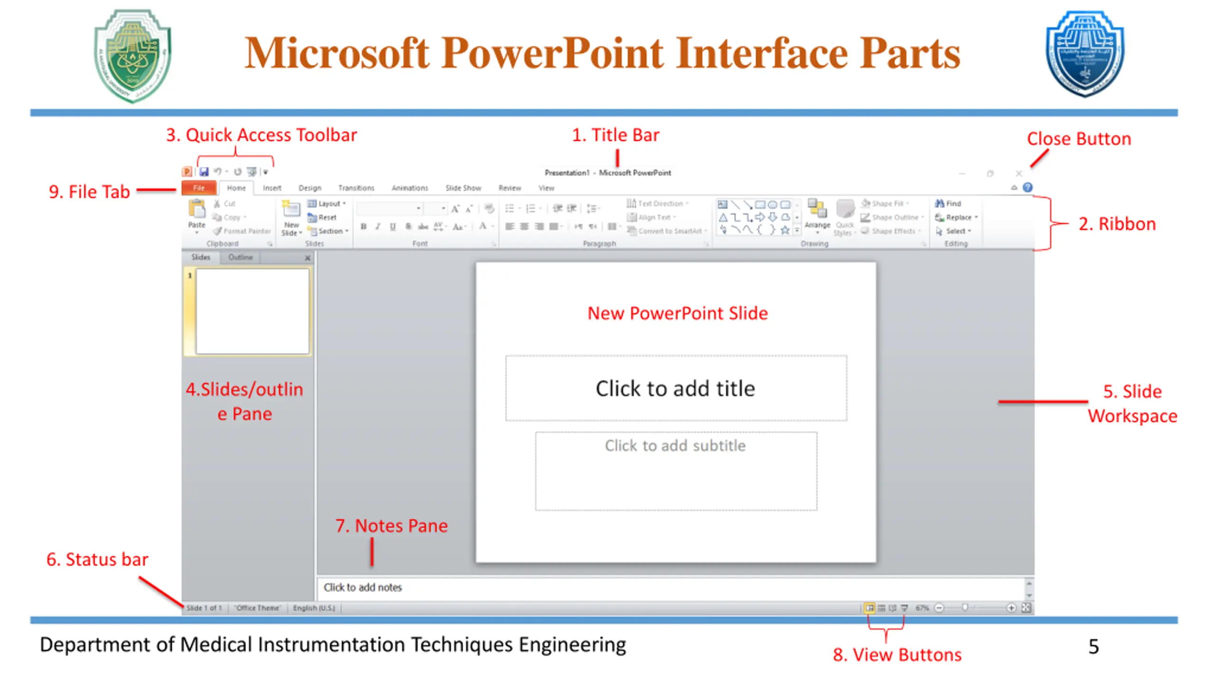Select slide 1 thumbnail in Slides pane
Screen dimensions: 1215x683
[x=252, y=312]
